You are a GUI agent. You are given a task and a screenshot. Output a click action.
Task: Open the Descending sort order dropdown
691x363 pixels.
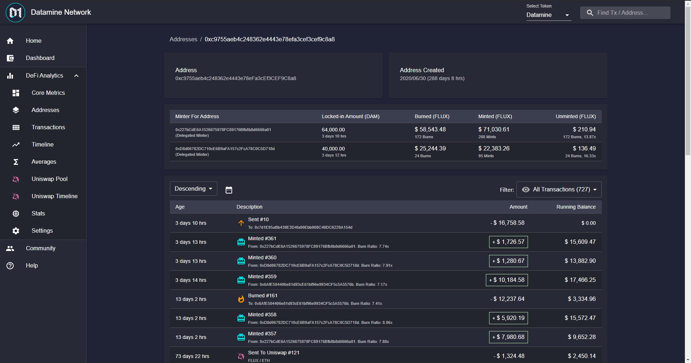194,189
